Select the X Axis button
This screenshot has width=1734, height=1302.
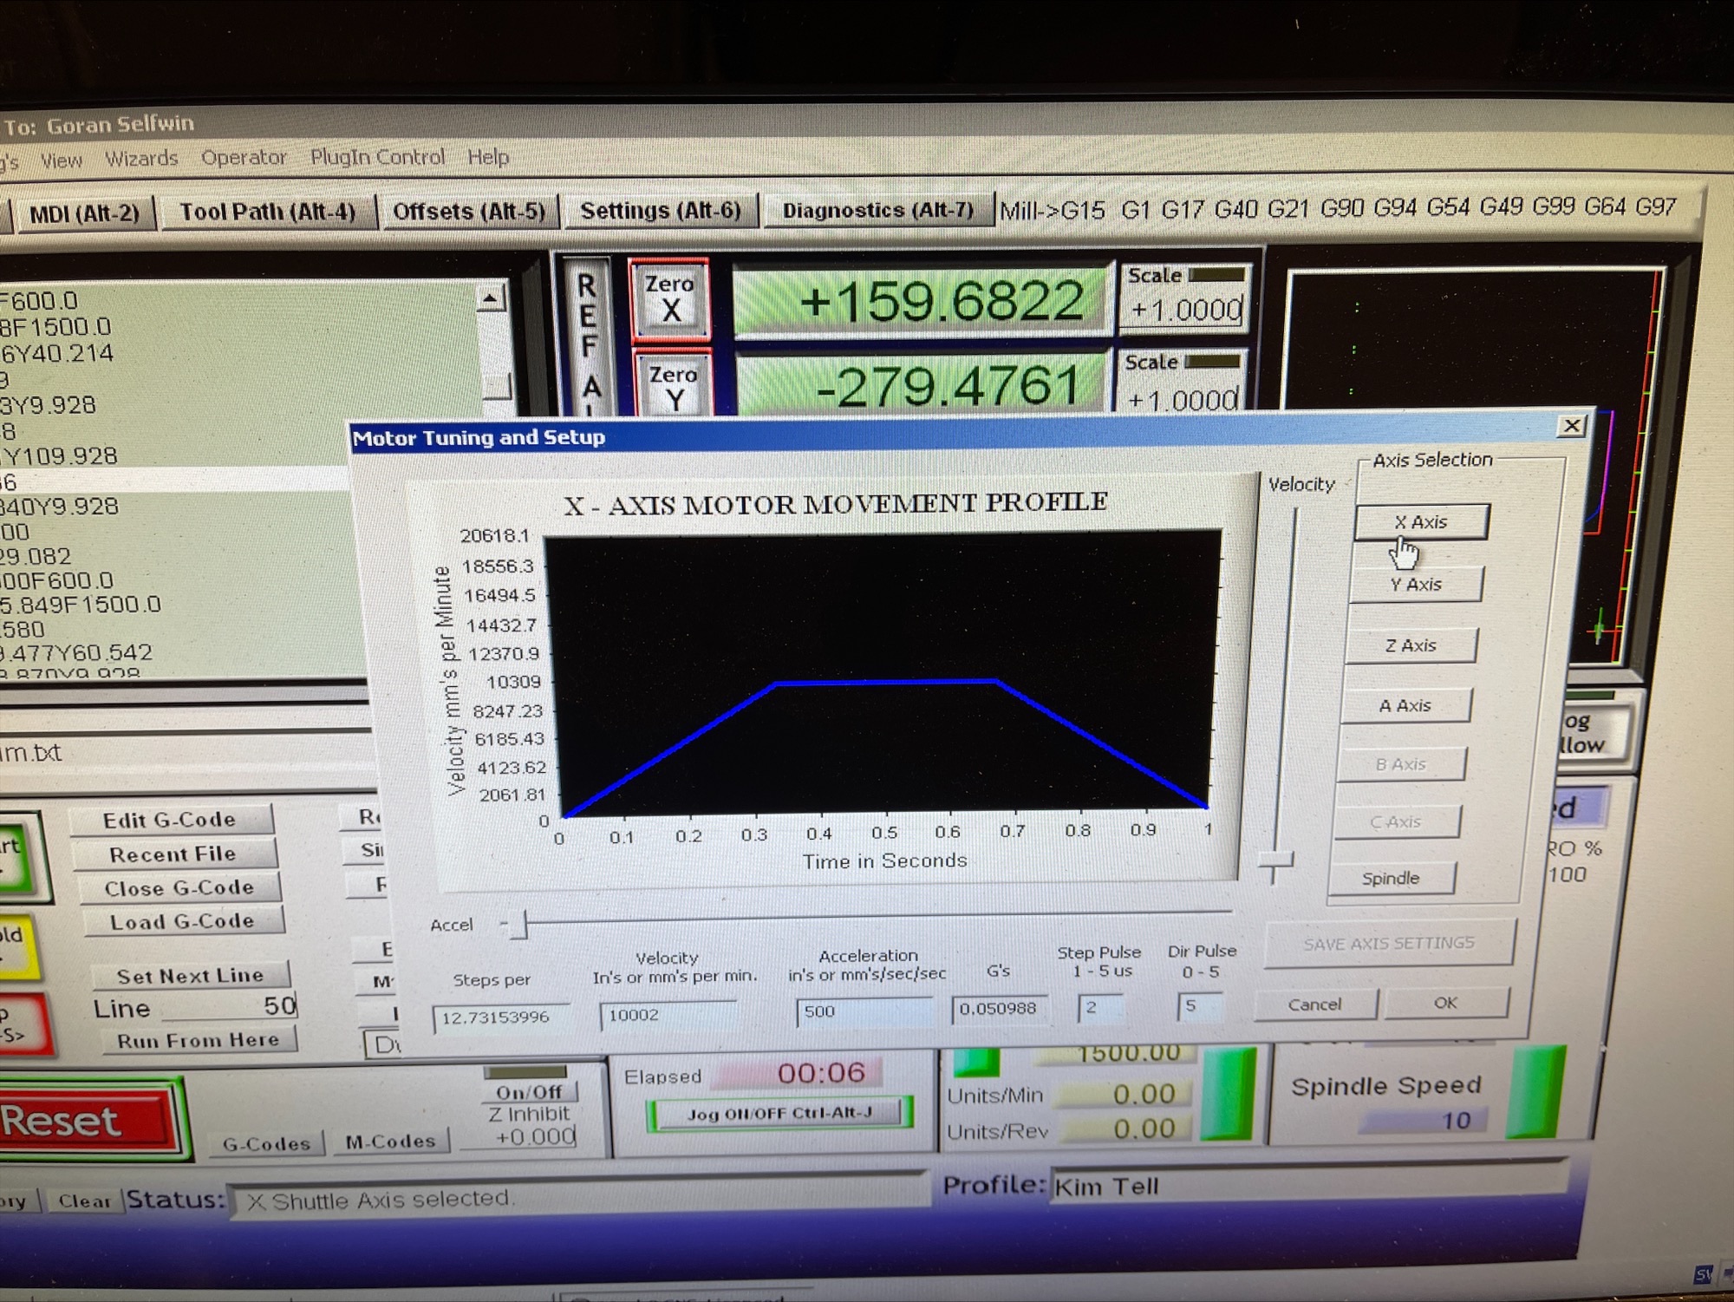pyautogui.click(x=1421, y=522)
